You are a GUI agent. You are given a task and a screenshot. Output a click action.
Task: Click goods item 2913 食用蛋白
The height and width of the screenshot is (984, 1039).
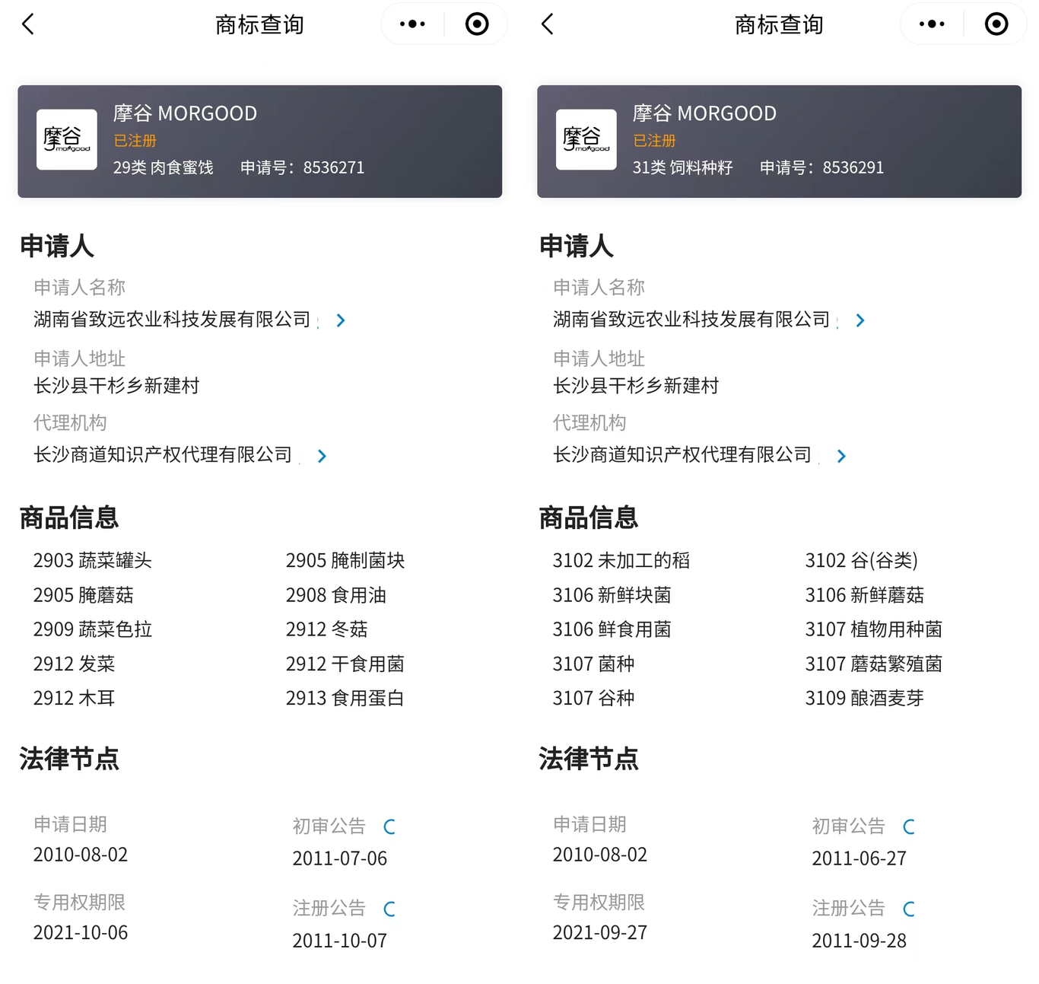pos(345,699)
